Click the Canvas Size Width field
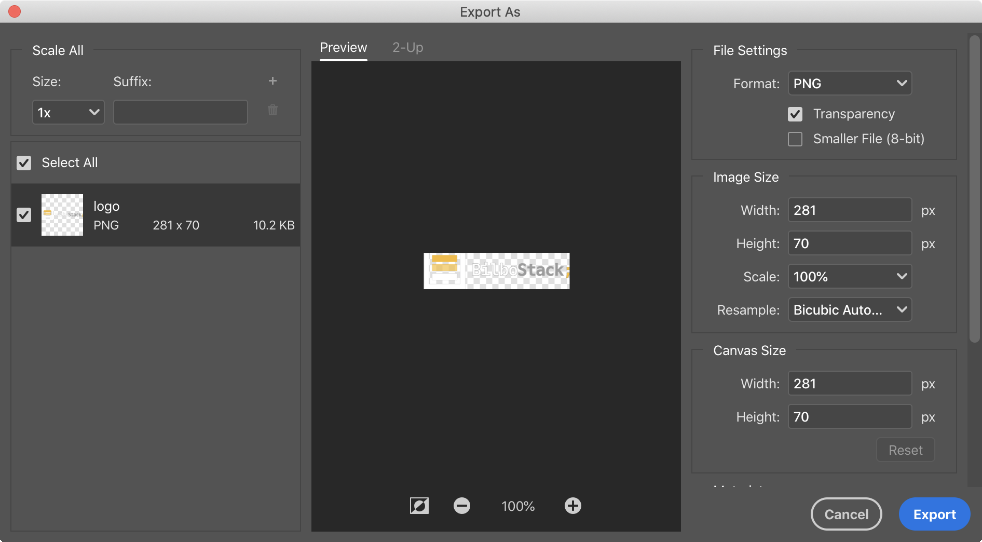The height and width of the screenshot is (542, 982). coord(850,383)
